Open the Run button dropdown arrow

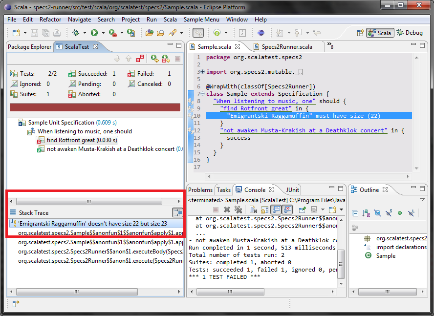tap(102, 33)
